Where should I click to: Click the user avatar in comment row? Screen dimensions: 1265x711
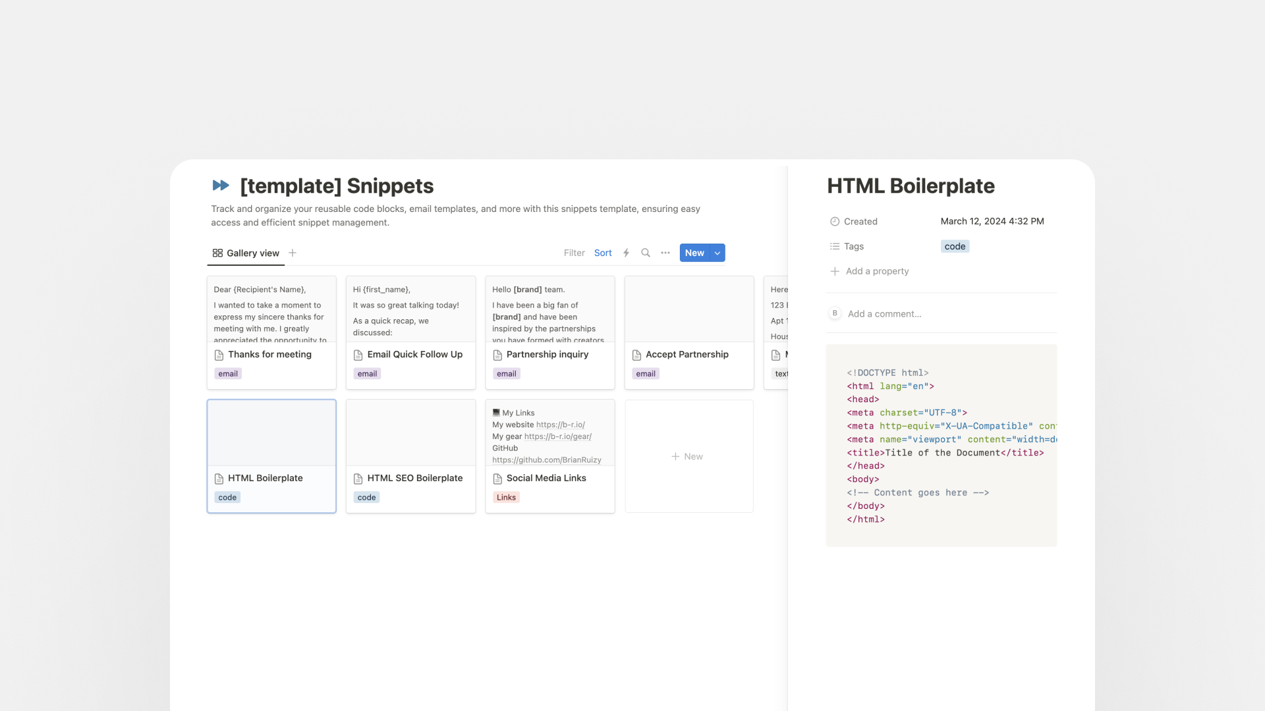tap(835, 313)
